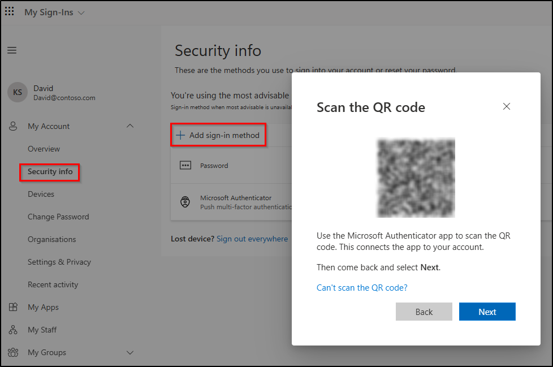Select Security info in the sidebar
Viewport: 553px width, 367px height.
click(49, 172)
